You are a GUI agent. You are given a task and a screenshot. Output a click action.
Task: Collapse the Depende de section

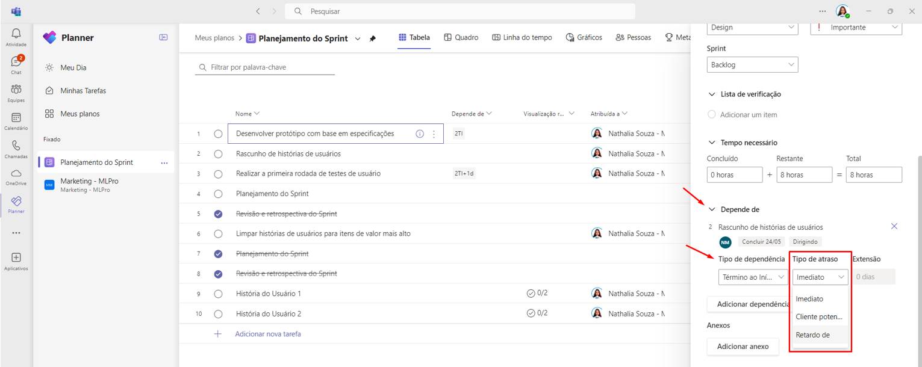tap(712, 209)
